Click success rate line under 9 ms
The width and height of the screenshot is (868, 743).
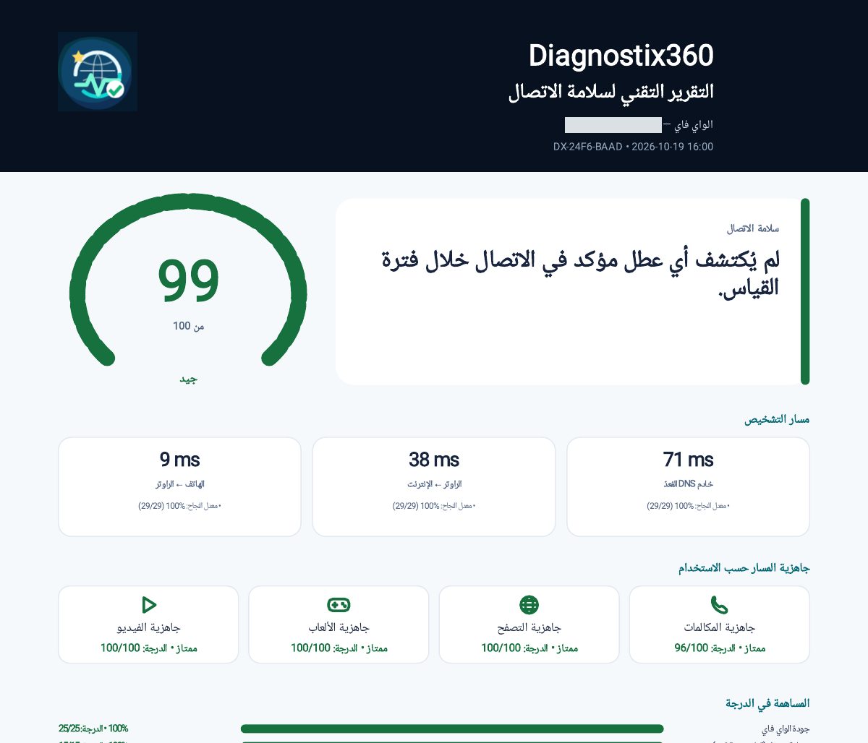tap(179, 506)
